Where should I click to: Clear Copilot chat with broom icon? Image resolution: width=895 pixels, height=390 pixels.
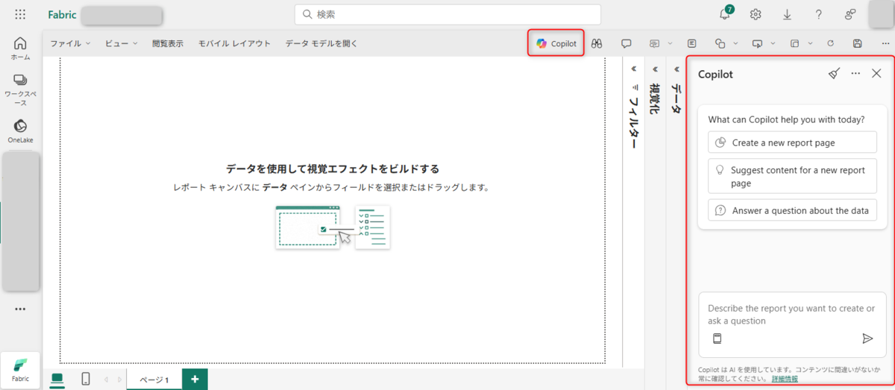click(x=834, y=73)
